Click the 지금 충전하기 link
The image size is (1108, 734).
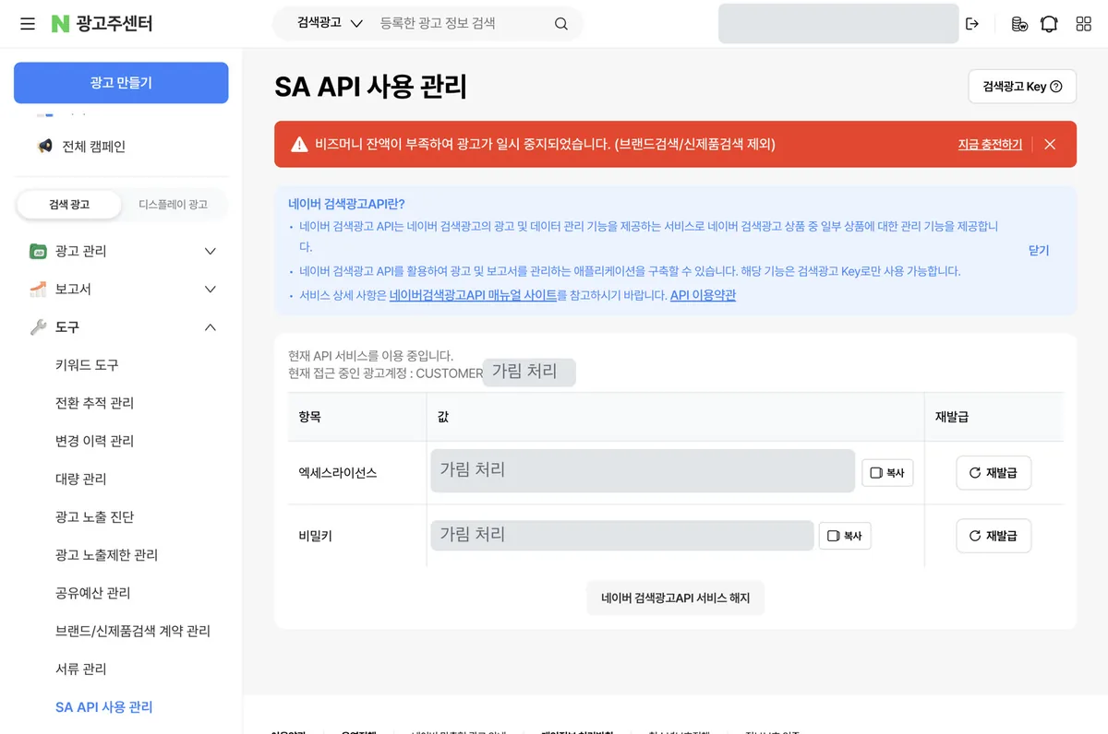990,145
